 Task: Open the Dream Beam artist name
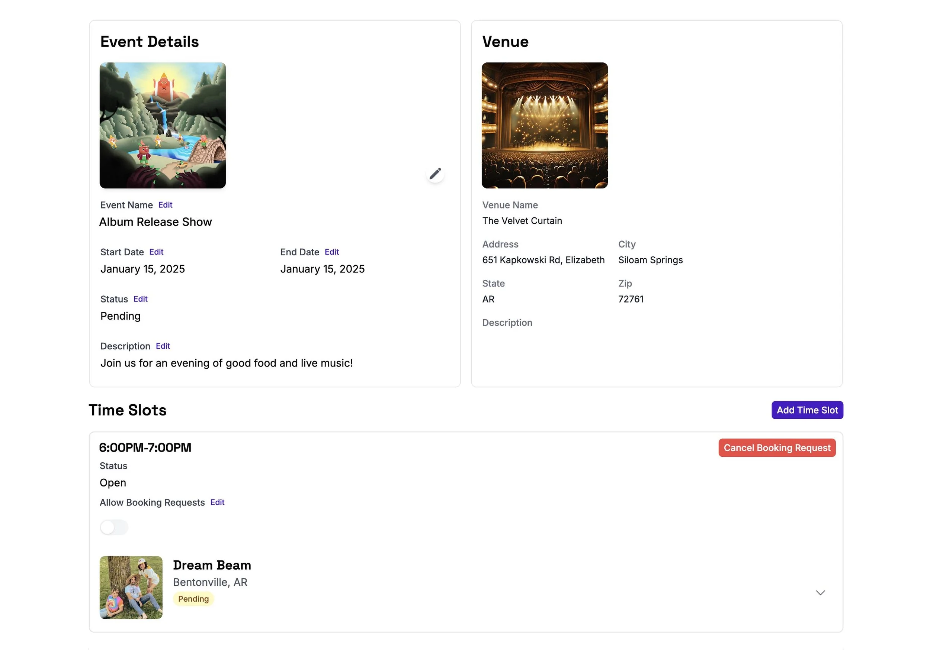[212, 565]
